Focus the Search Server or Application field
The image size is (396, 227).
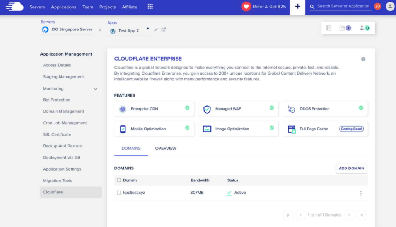click(x=343, y=6)
